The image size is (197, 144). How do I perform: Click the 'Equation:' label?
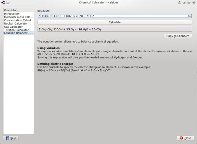coord(43,11)
